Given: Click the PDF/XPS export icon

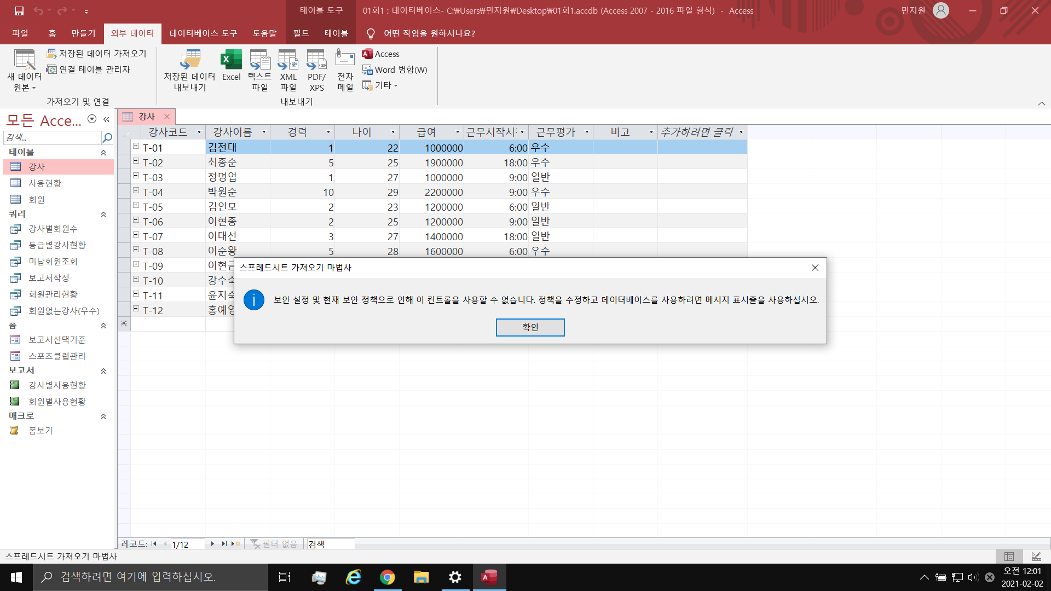Looking at the screenshot, I should (x=316, y=60).
